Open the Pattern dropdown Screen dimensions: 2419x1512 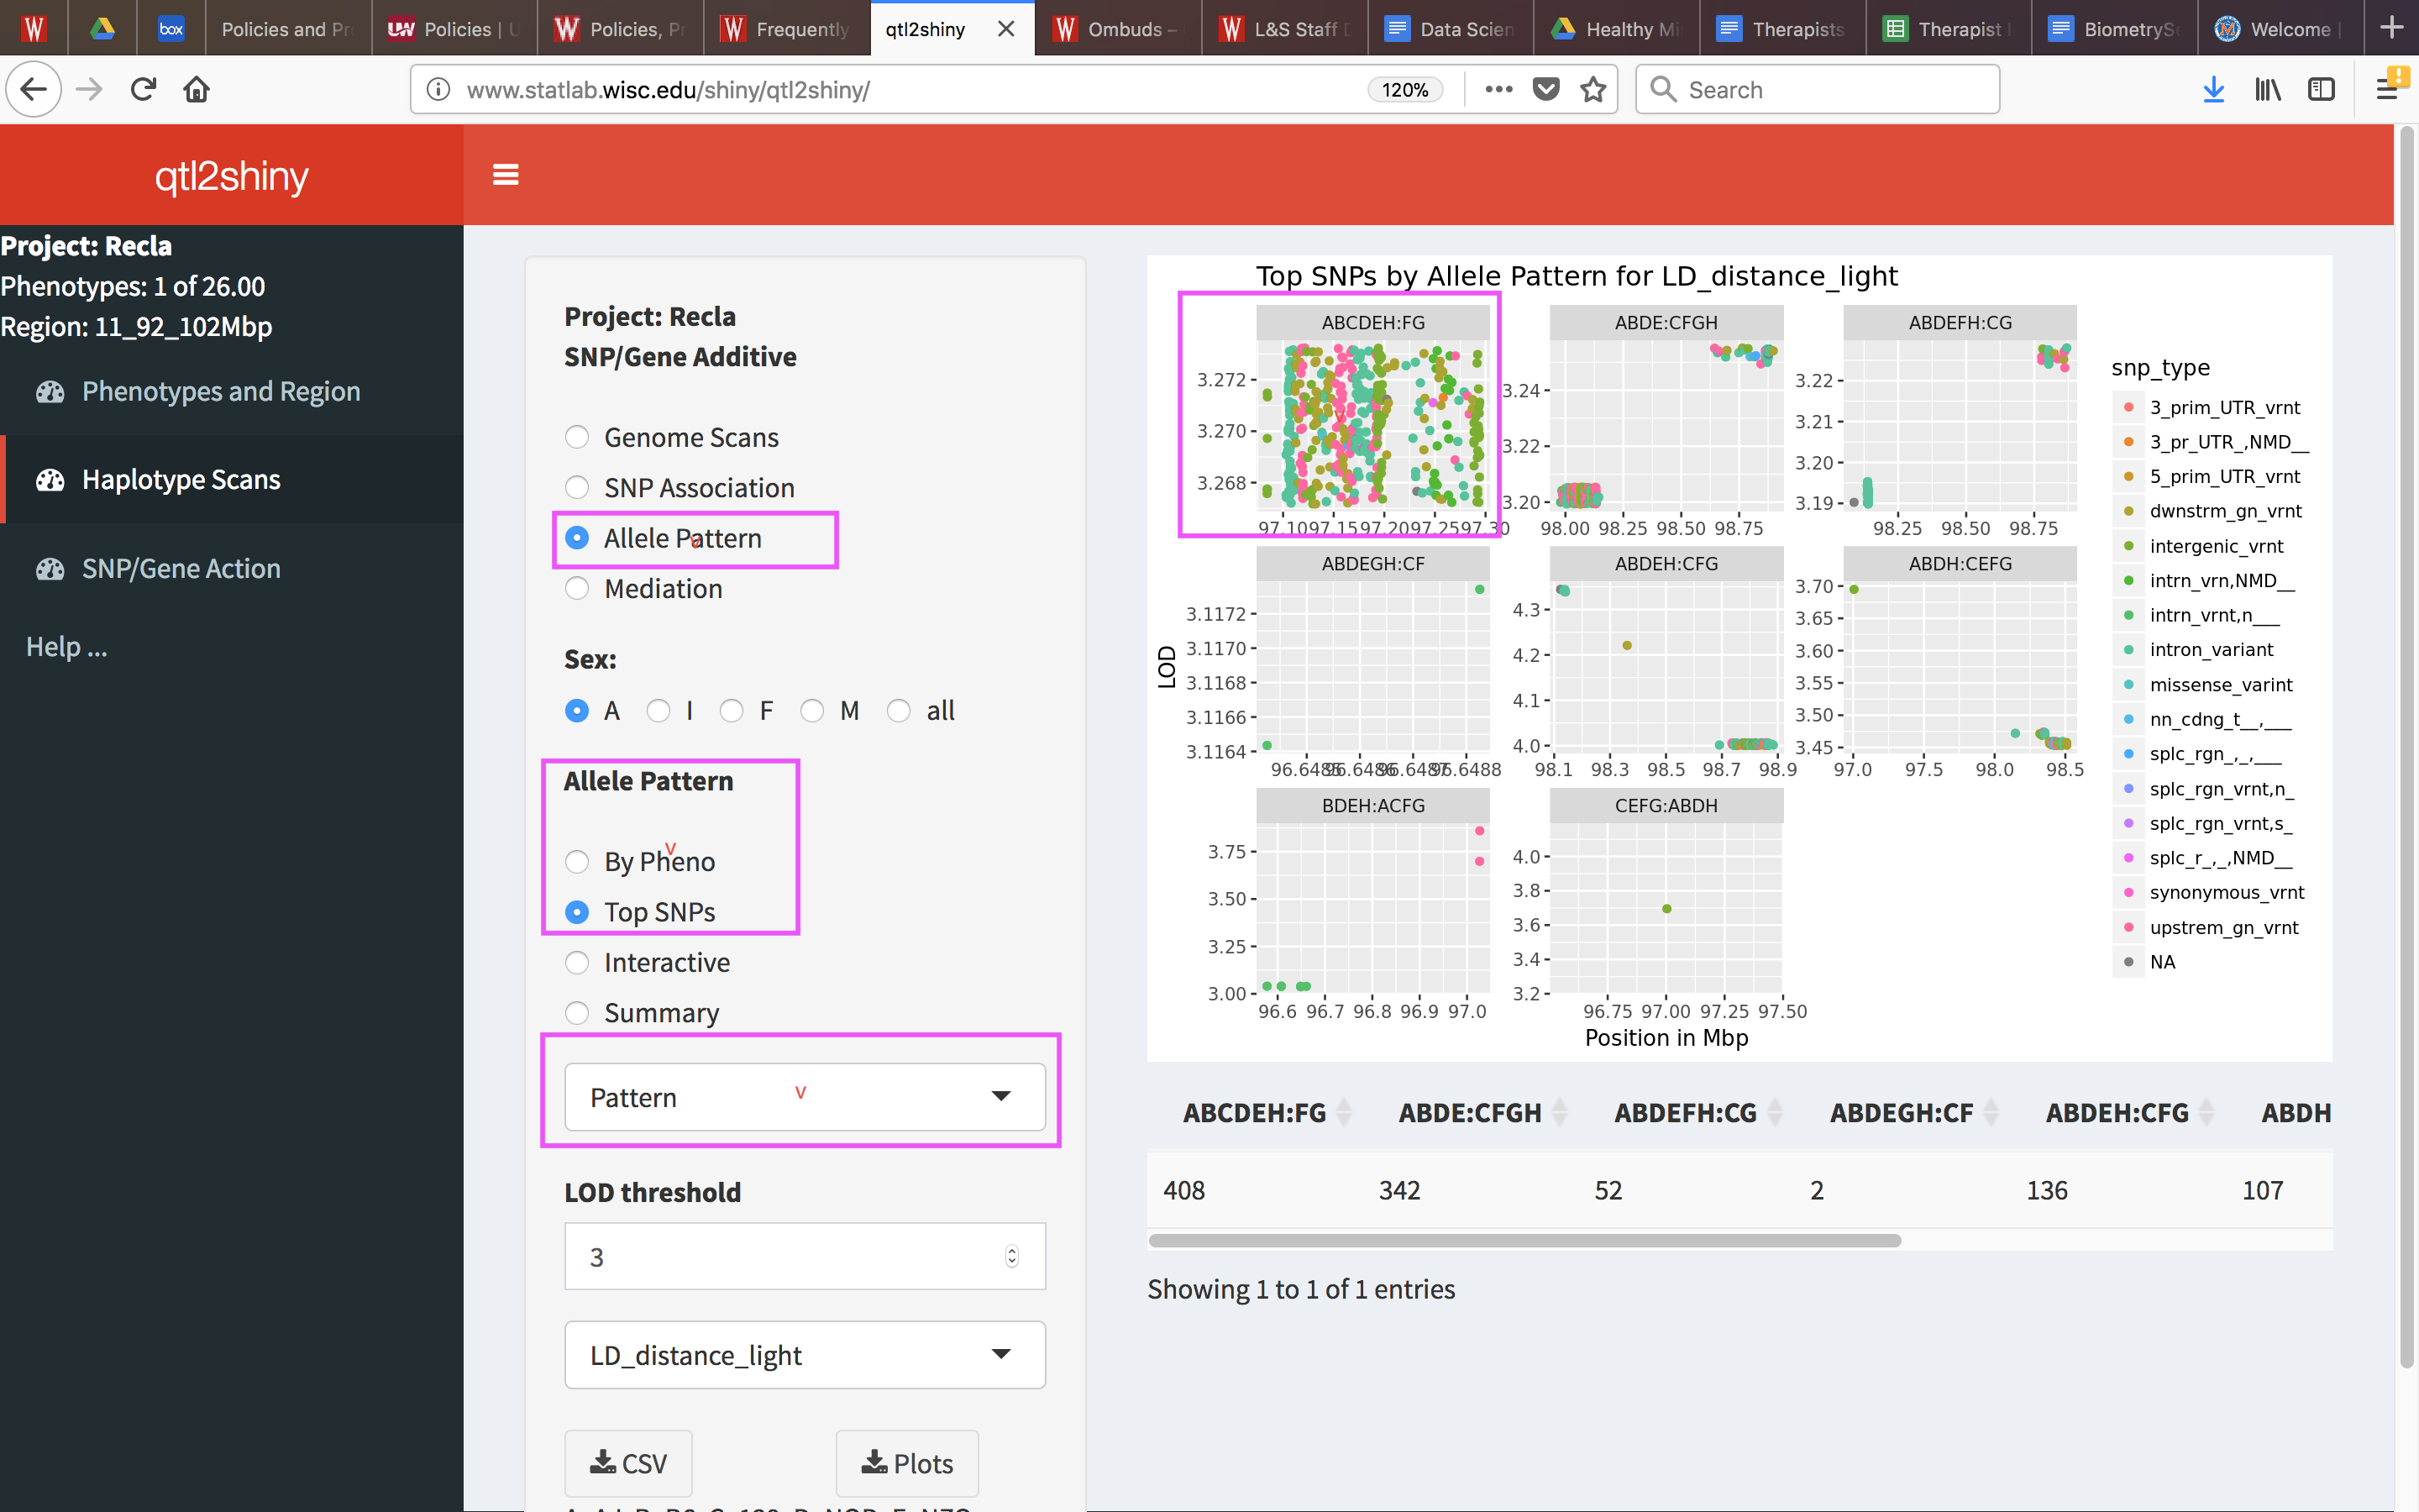pos(805,1097)
